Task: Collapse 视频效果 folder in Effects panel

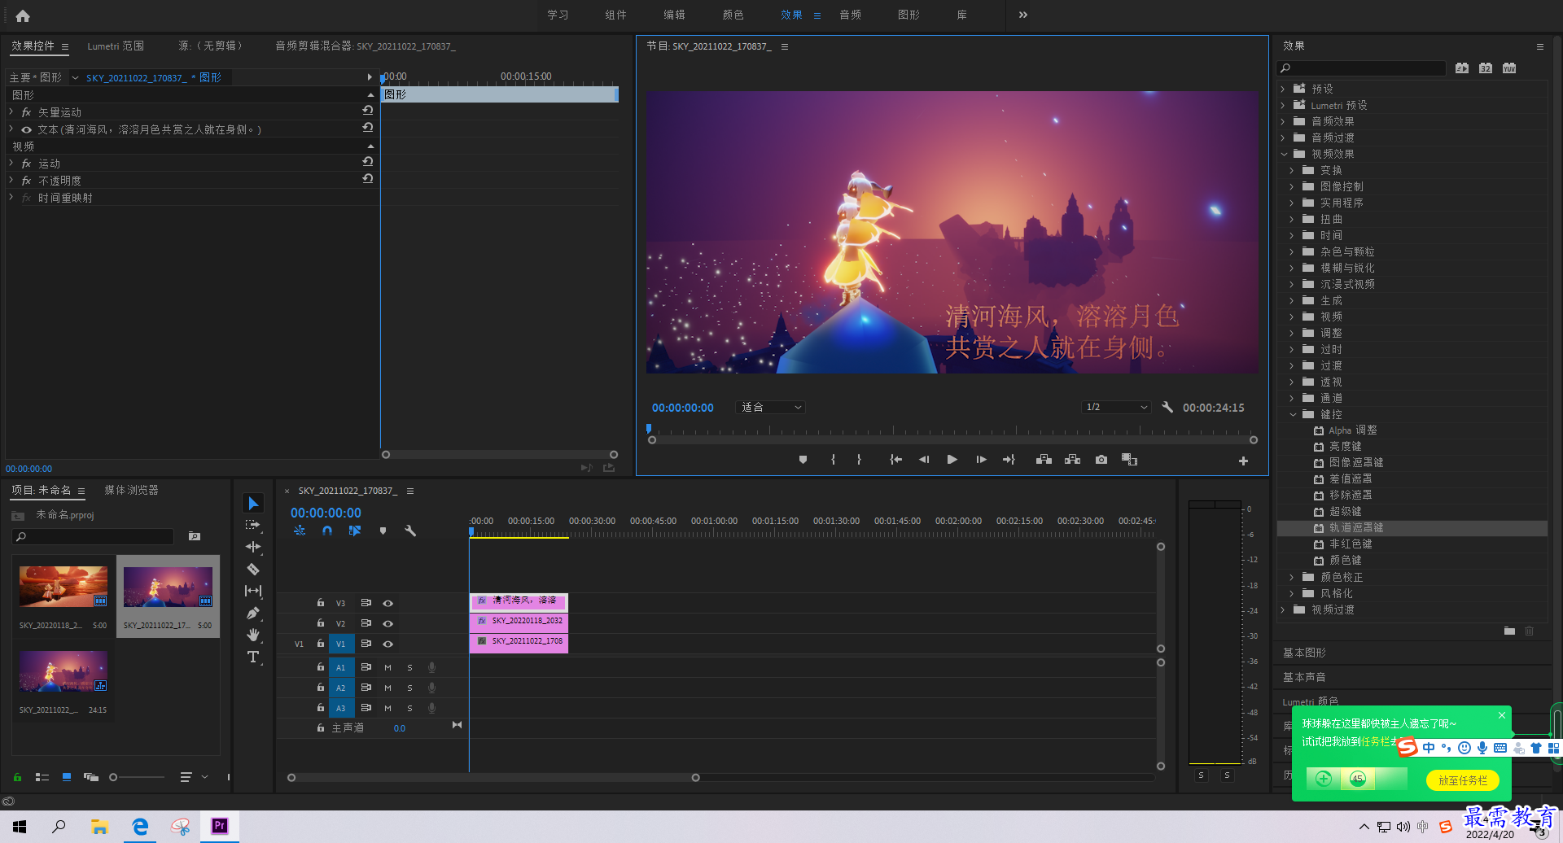Action: click(1284, 154)
